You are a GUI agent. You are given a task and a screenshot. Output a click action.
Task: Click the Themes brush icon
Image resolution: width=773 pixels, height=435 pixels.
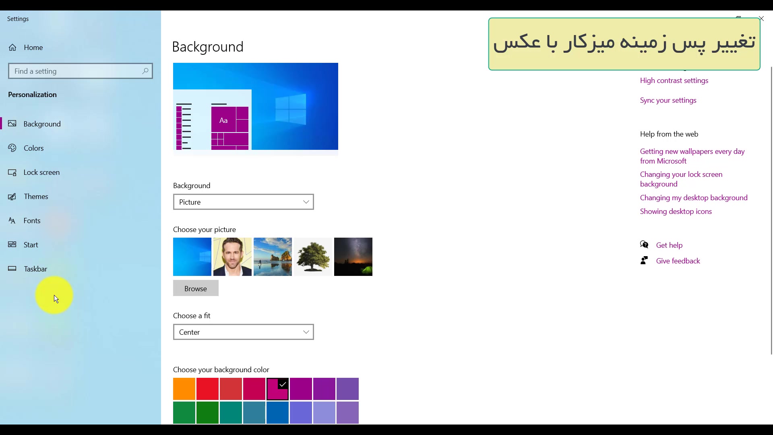tap(12, 197)
